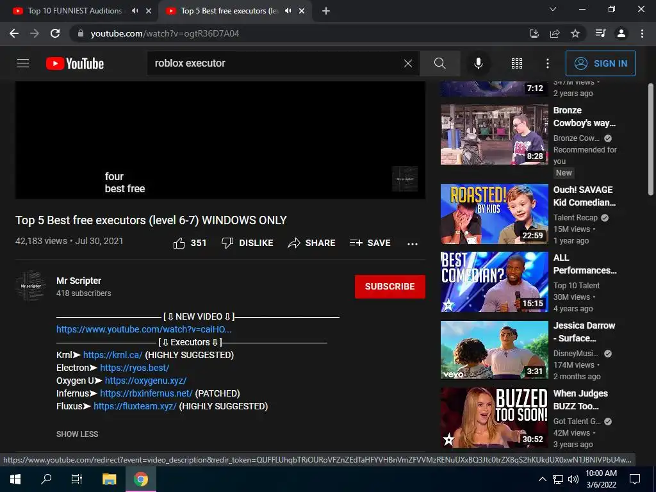Subscribe to Mr Scripter channel
Image resolution: width=656 pixels, height=492 pixels.
[x=390, y=286]
